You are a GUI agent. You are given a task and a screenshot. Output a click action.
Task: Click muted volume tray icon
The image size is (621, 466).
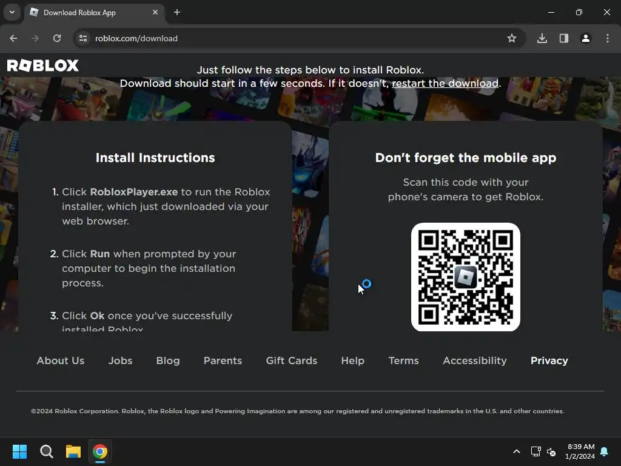551,451
